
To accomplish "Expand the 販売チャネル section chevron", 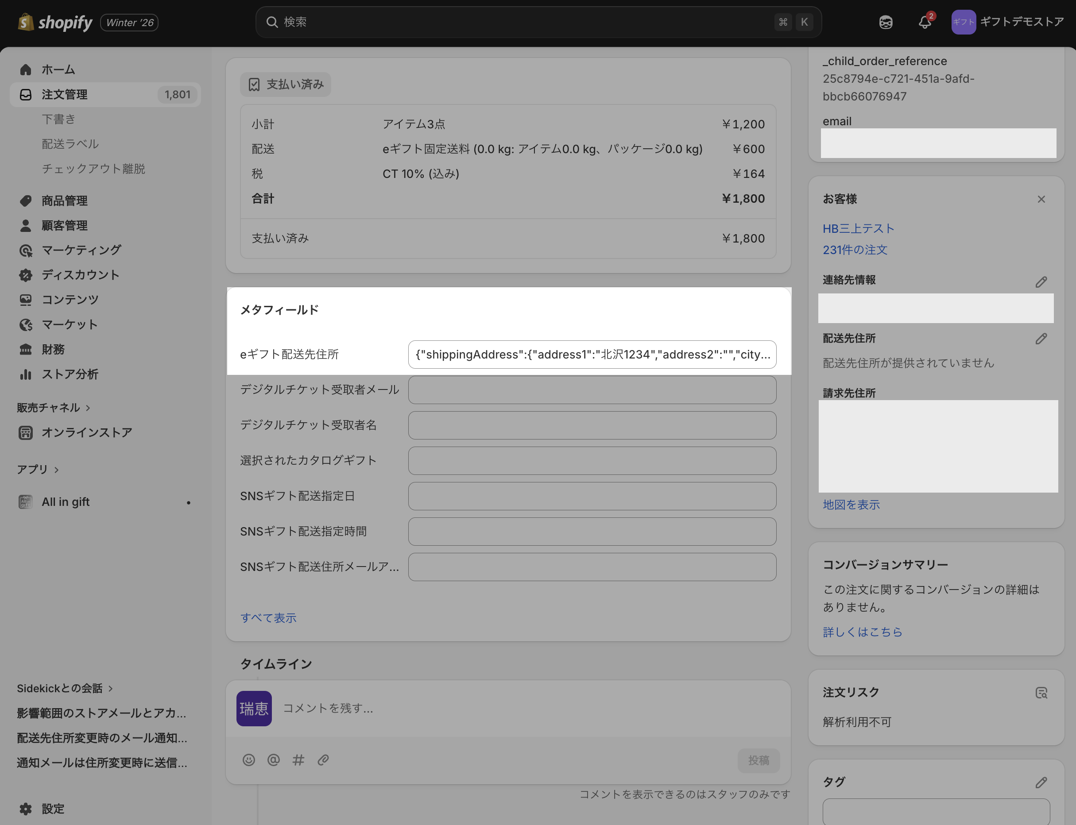I will [88, 408].
